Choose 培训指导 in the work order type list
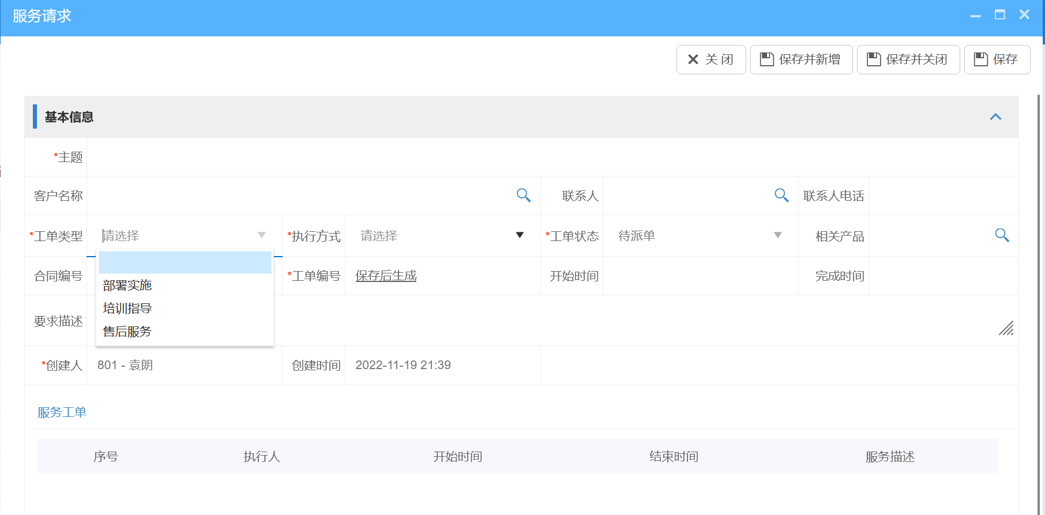Viewport: 1045px width, 515px height. [127, 309]
